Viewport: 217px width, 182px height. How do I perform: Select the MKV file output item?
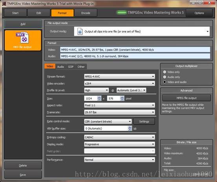[23, 40]
